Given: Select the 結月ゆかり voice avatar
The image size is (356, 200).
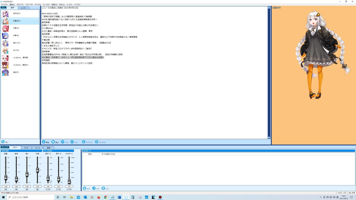Looking at the screenshot, I should pos(6,14).
